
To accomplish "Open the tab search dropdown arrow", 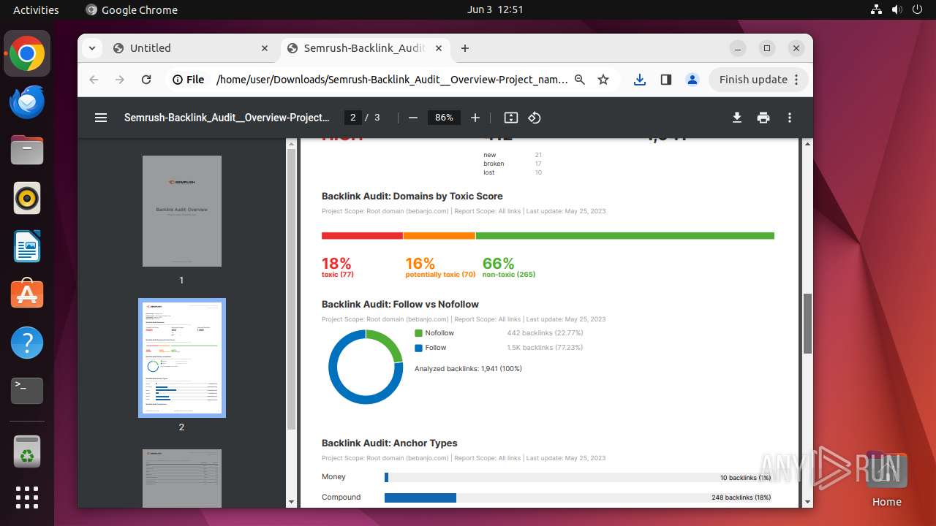I will click(x=91, y=48).
